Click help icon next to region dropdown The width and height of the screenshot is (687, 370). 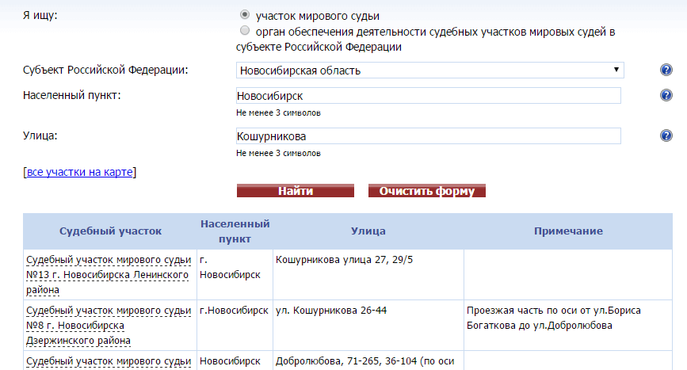(666, 71)
